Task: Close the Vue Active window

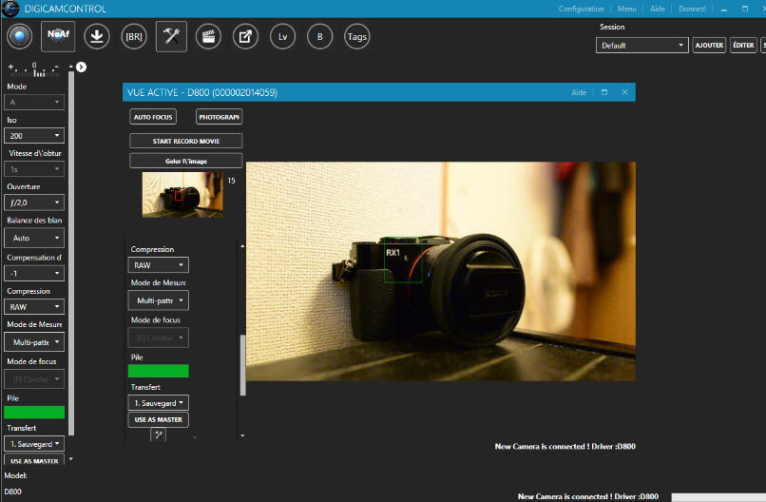Action: (624, 92)
